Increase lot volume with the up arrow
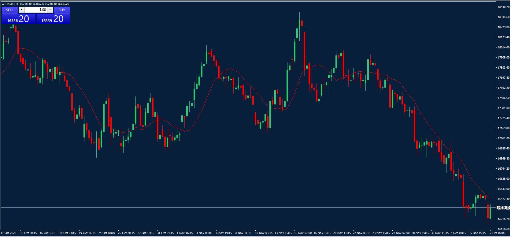 tap(50, 10)
